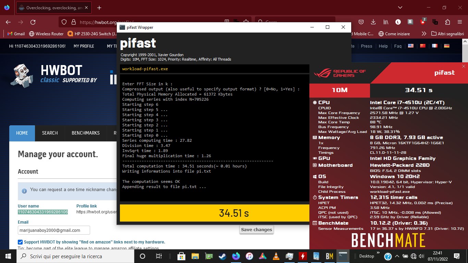The width and height of the screenshot is (468, 263).
Task: Close the Overclocking tab
Action: (87, 8)
